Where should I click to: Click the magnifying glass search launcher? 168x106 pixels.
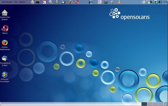(51, 2)
